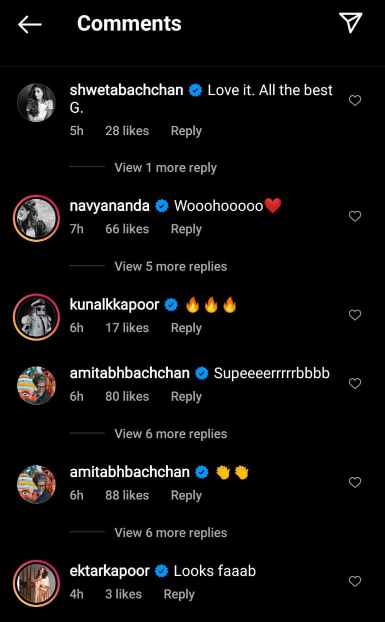Image resolution: width=385 pixels, height=622 pixels.
Task: Tap the share paper-plane icon
Action: coord(350,23)
